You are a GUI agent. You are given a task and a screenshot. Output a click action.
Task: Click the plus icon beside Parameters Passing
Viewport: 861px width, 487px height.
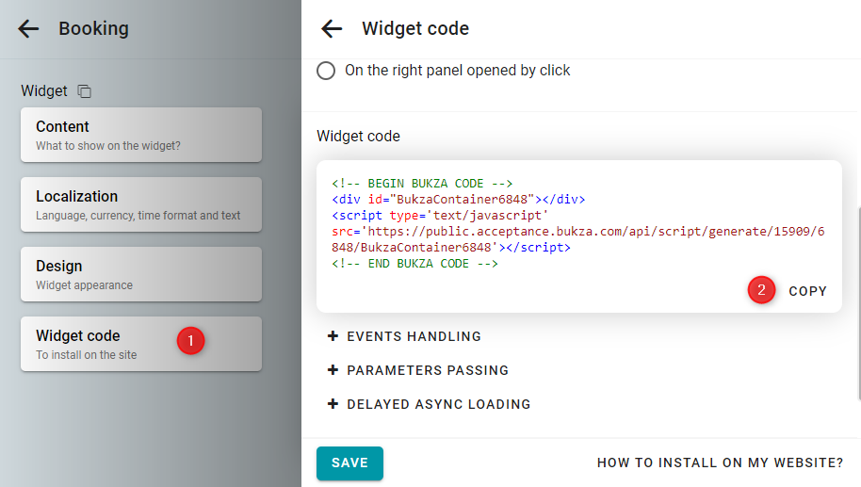point(333,370)
